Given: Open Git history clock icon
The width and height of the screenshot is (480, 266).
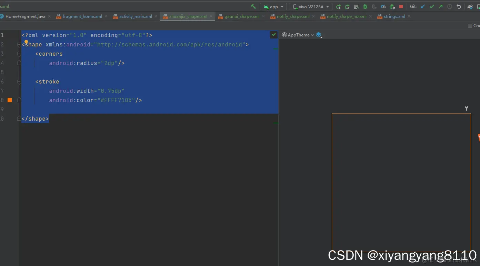Looking at the screenshot, I should (x=450, y=7).
